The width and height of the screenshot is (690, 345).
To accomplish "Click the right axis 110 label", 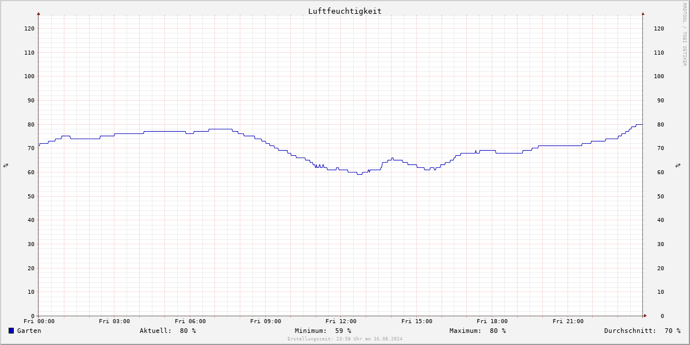I will (x=659, y=52).
